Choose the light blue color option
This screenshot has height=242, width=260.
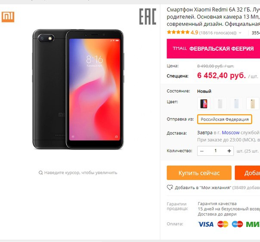pyautogui.click(x=236, y=104)
